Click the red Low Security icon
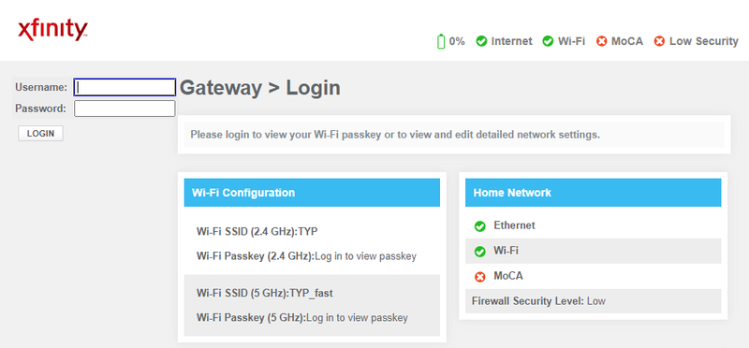The height and width of the screenshot is (348, 749). [659, 41]
